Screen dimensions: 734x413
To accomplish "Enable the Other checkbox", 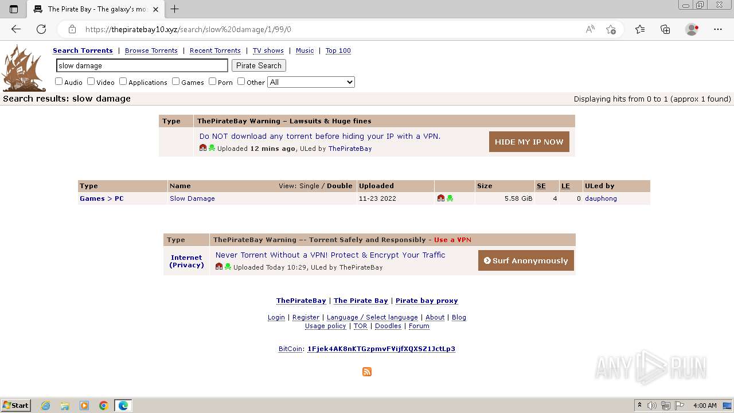I will point(241,81).
